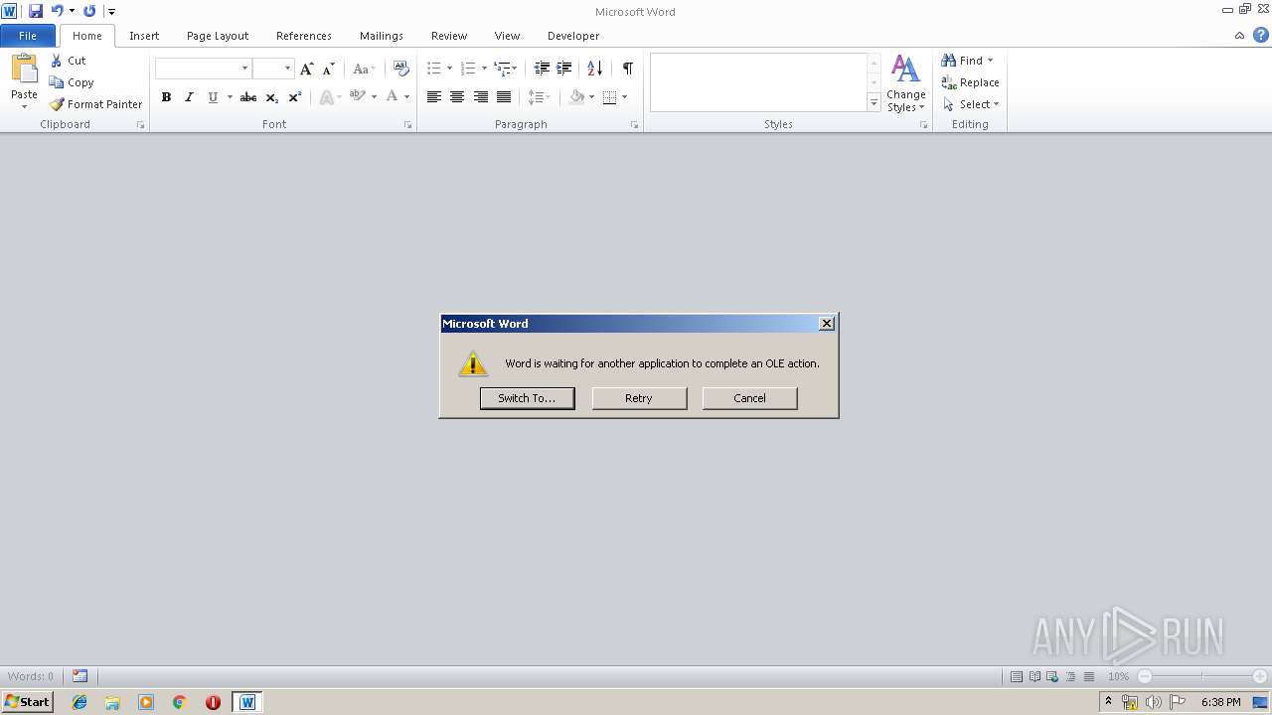Open Opera browser from the taskbar
This screenshot has height=715, width=1272.
pyautogui.click(x=213, y=702)
